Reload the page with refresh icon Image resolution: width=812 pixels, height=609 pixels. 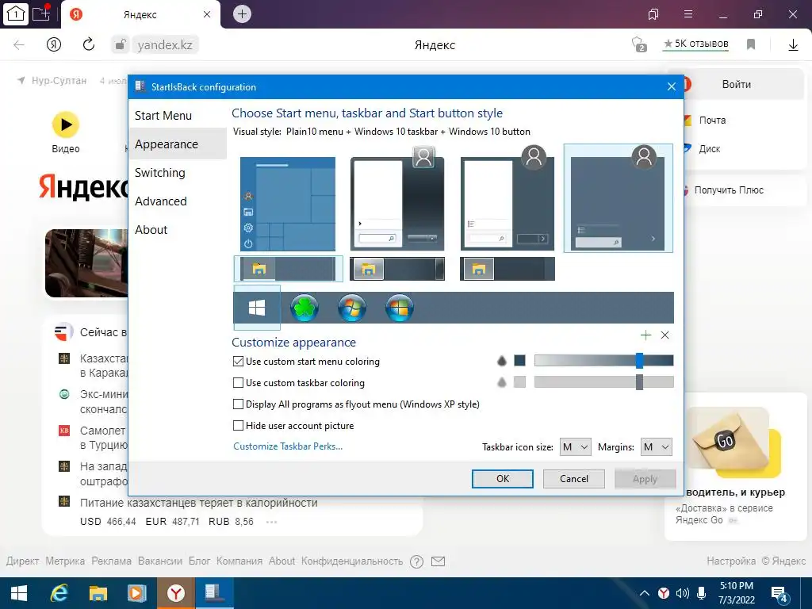pos(89,44)
